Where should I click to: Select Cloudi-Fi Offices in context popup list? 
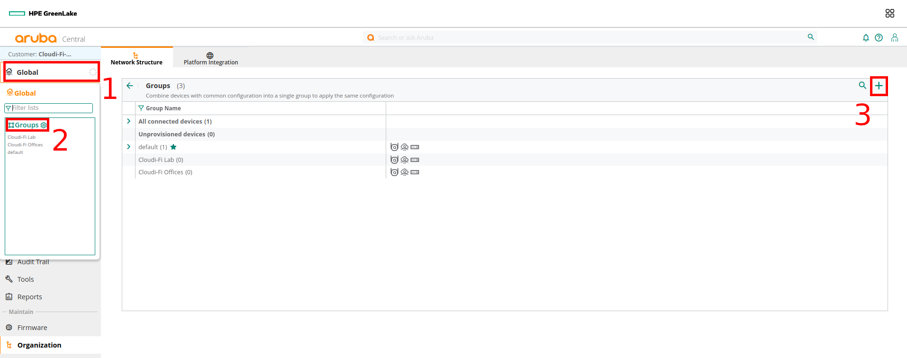tap(25, 145)
